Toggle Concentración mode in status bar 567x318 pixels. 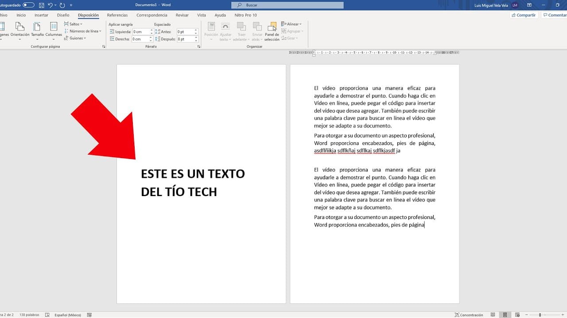[x=468, y=314]
